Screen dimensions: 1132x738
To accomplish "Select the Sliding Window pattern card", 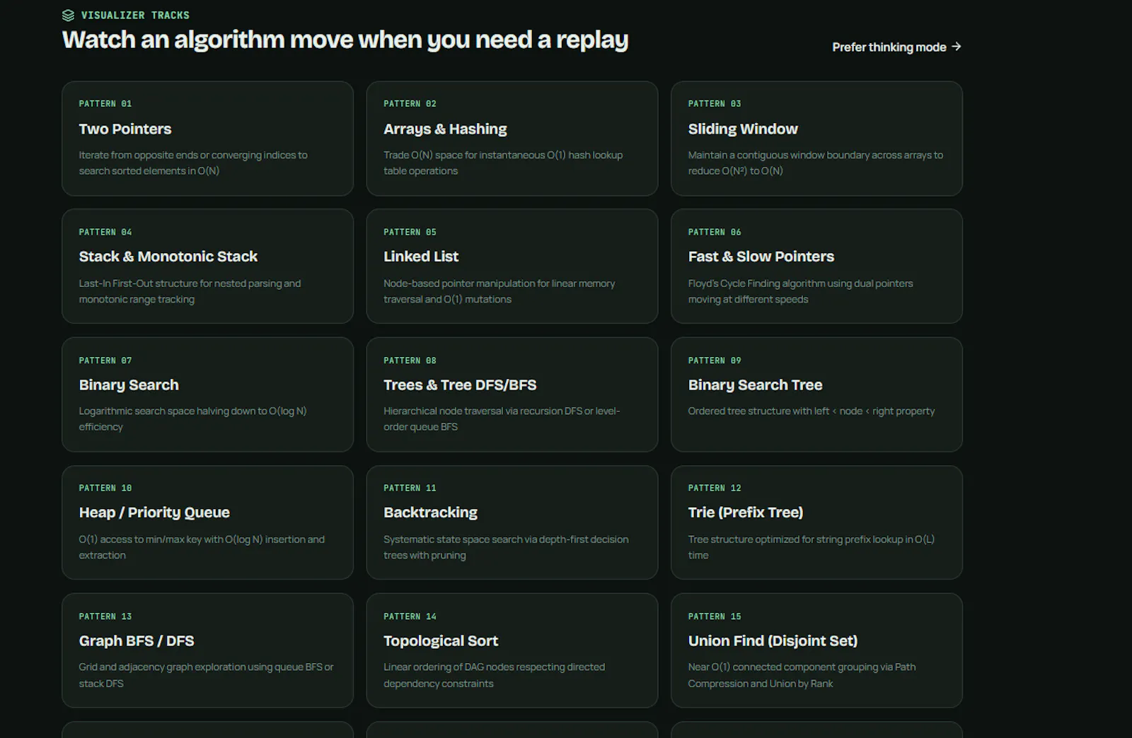I will [x=816, y=139].
